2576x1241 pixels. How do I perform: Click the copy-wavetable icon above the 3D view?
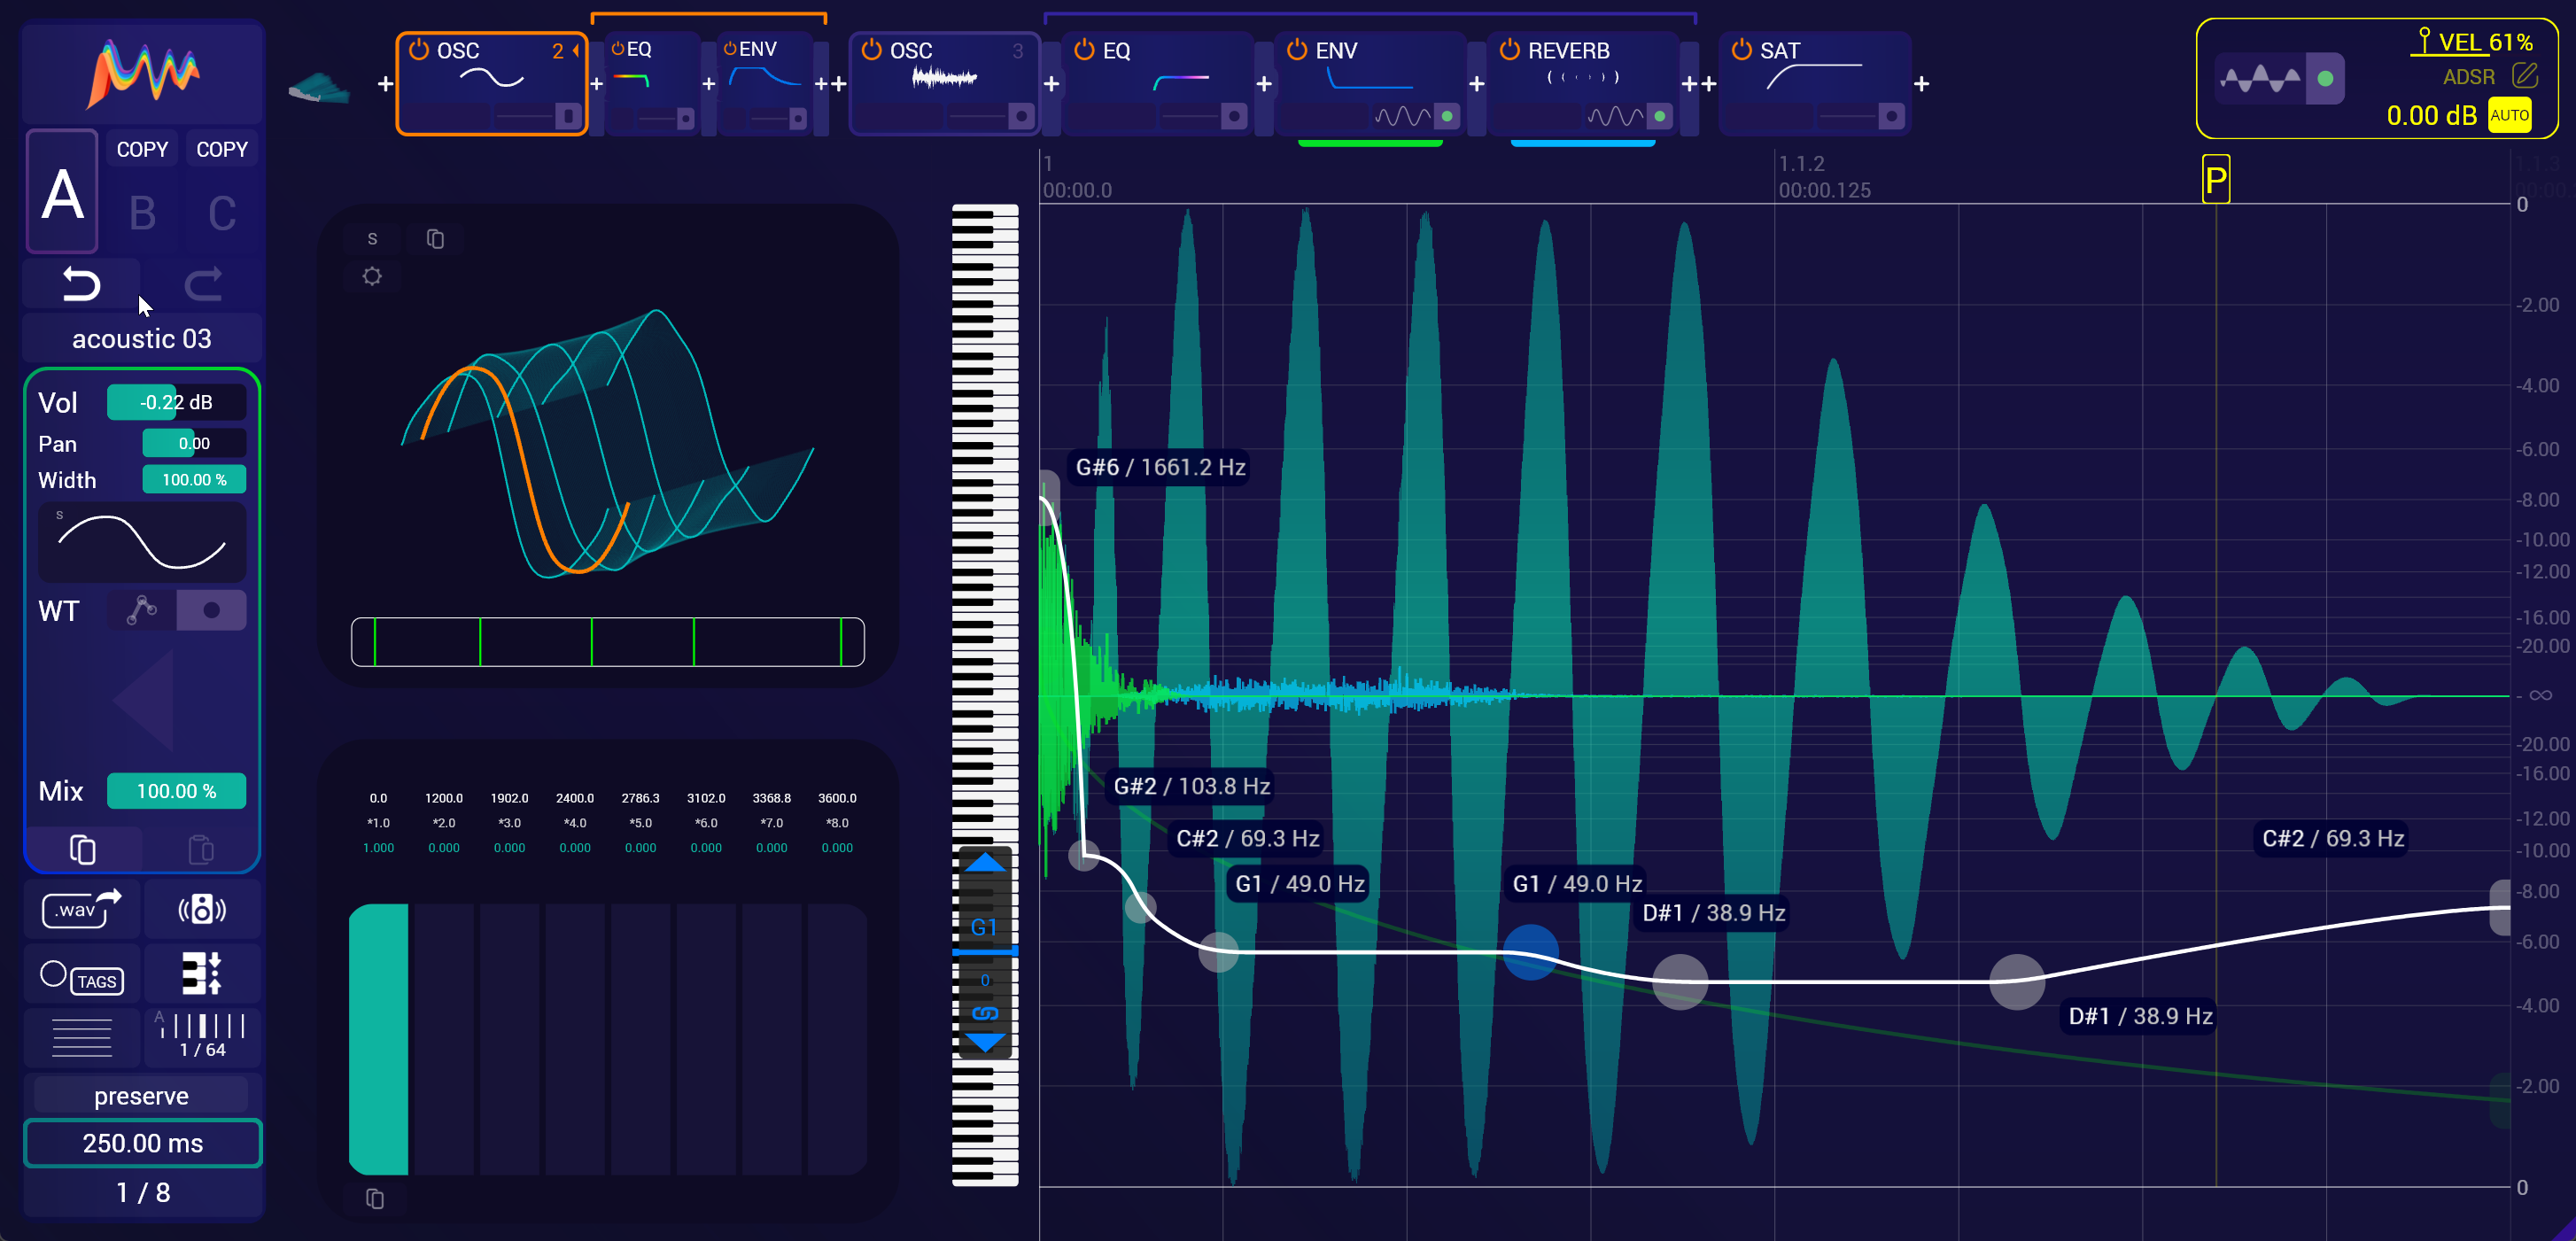[x=435, y=238]
